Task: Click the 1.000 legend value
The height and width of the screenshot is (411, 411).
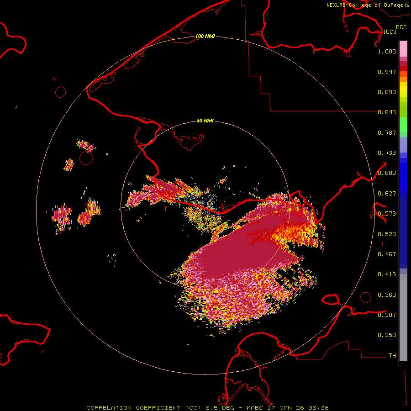Action: pyautogui.click(x=387, y=51)
